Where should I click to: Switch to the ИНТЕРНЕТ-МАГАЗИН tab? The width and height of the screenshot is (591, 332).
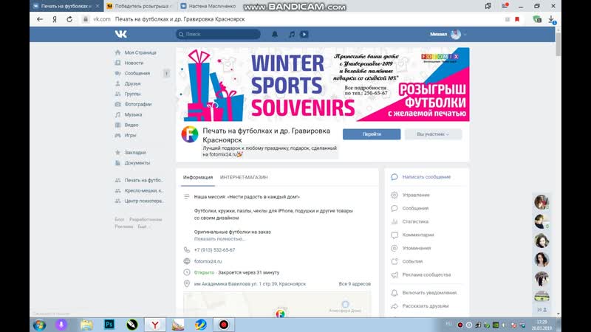pos(244,177)
